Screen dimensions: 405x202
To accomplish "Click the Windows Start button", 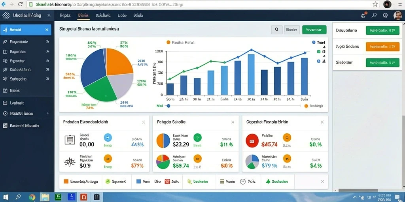I will 6,197.
